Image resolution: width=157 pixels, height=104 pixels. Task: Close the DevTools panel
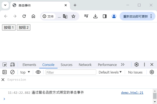152,65
